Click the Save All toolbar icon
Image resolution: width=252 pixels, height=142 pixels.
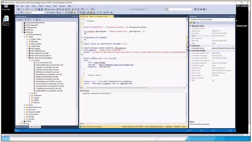(42, 9)
